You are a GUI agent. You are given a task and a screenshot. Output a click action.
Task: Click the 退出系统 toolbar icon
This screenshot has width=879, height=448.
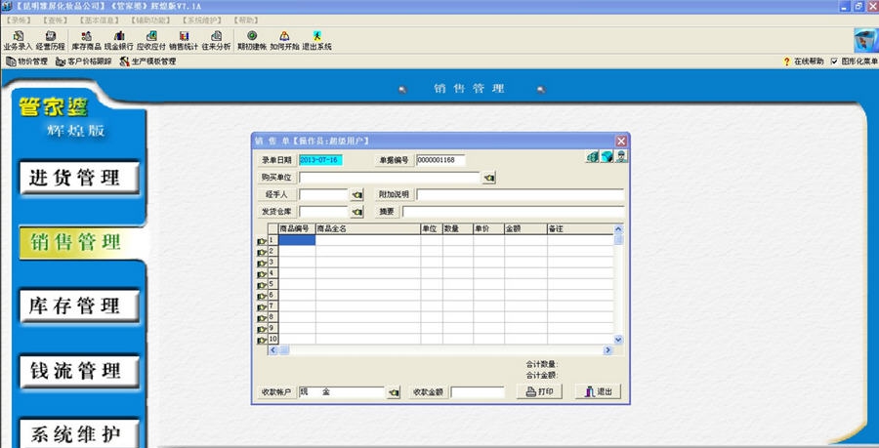(x=316, y=40)
